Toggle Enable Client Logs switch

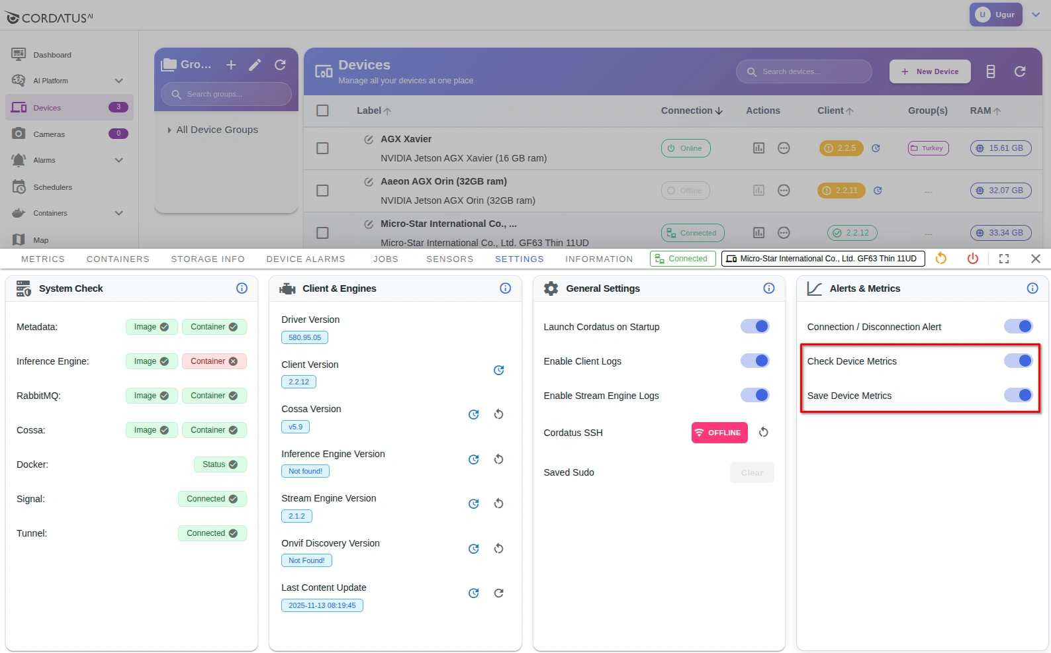tap(755, 361)
